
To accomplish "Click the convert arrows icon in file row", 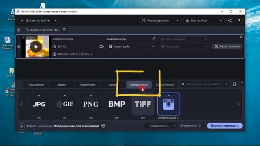I will (x=101, y=47).
